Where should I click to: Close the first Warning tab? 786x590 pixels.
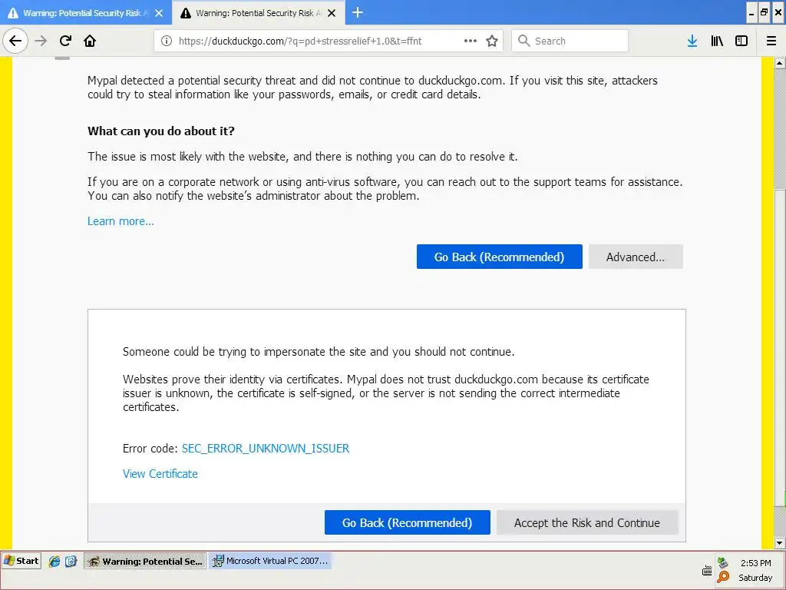pyautogui.click(x=159, y=13)
